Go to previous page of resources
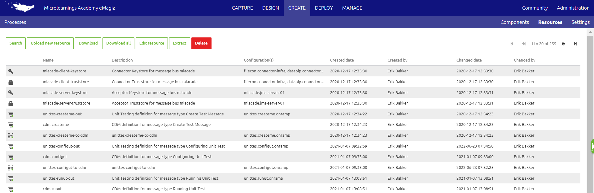The image size is (594, 193). [x=524, y=44]
